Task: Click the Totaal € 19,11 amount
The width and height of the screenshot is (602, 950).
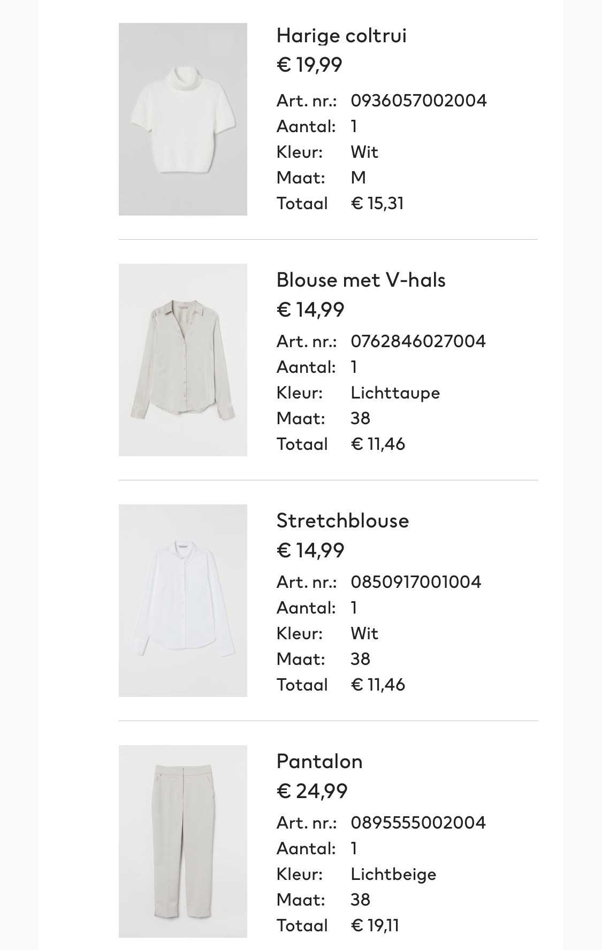Action: 375,925
